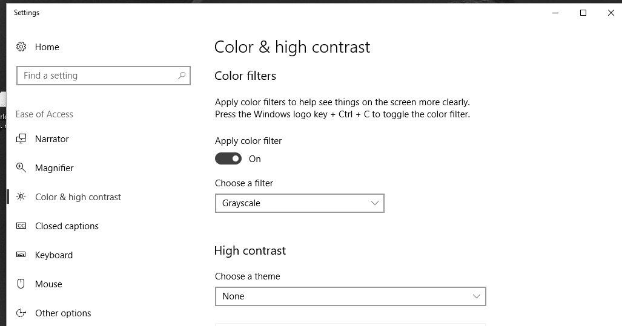Open the Narrator settings page
622x326 pixels.
pos(52,139)
